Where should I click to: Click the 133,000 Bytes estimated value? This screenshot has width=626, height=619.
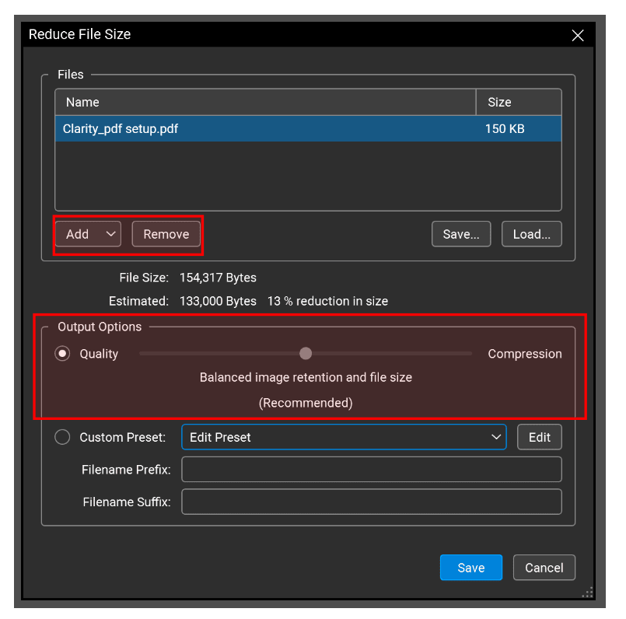(218, 301)
